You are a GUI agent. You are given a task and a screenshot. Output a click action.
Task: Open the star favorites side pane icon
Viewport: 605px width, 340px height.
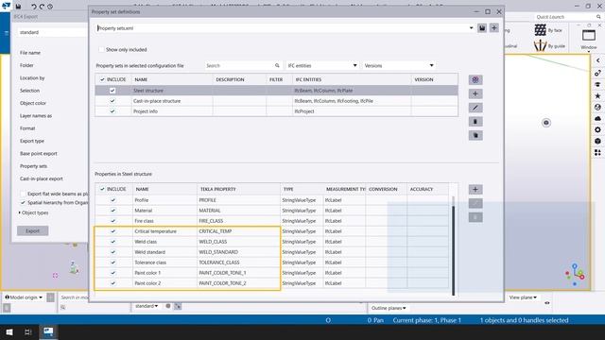tap(597, 95)
